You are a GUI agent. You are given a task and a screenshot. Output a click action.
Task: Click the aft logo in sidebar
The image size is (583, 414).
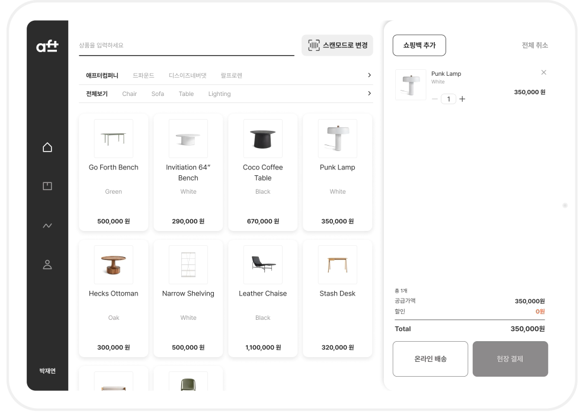[x=47, y=46]
